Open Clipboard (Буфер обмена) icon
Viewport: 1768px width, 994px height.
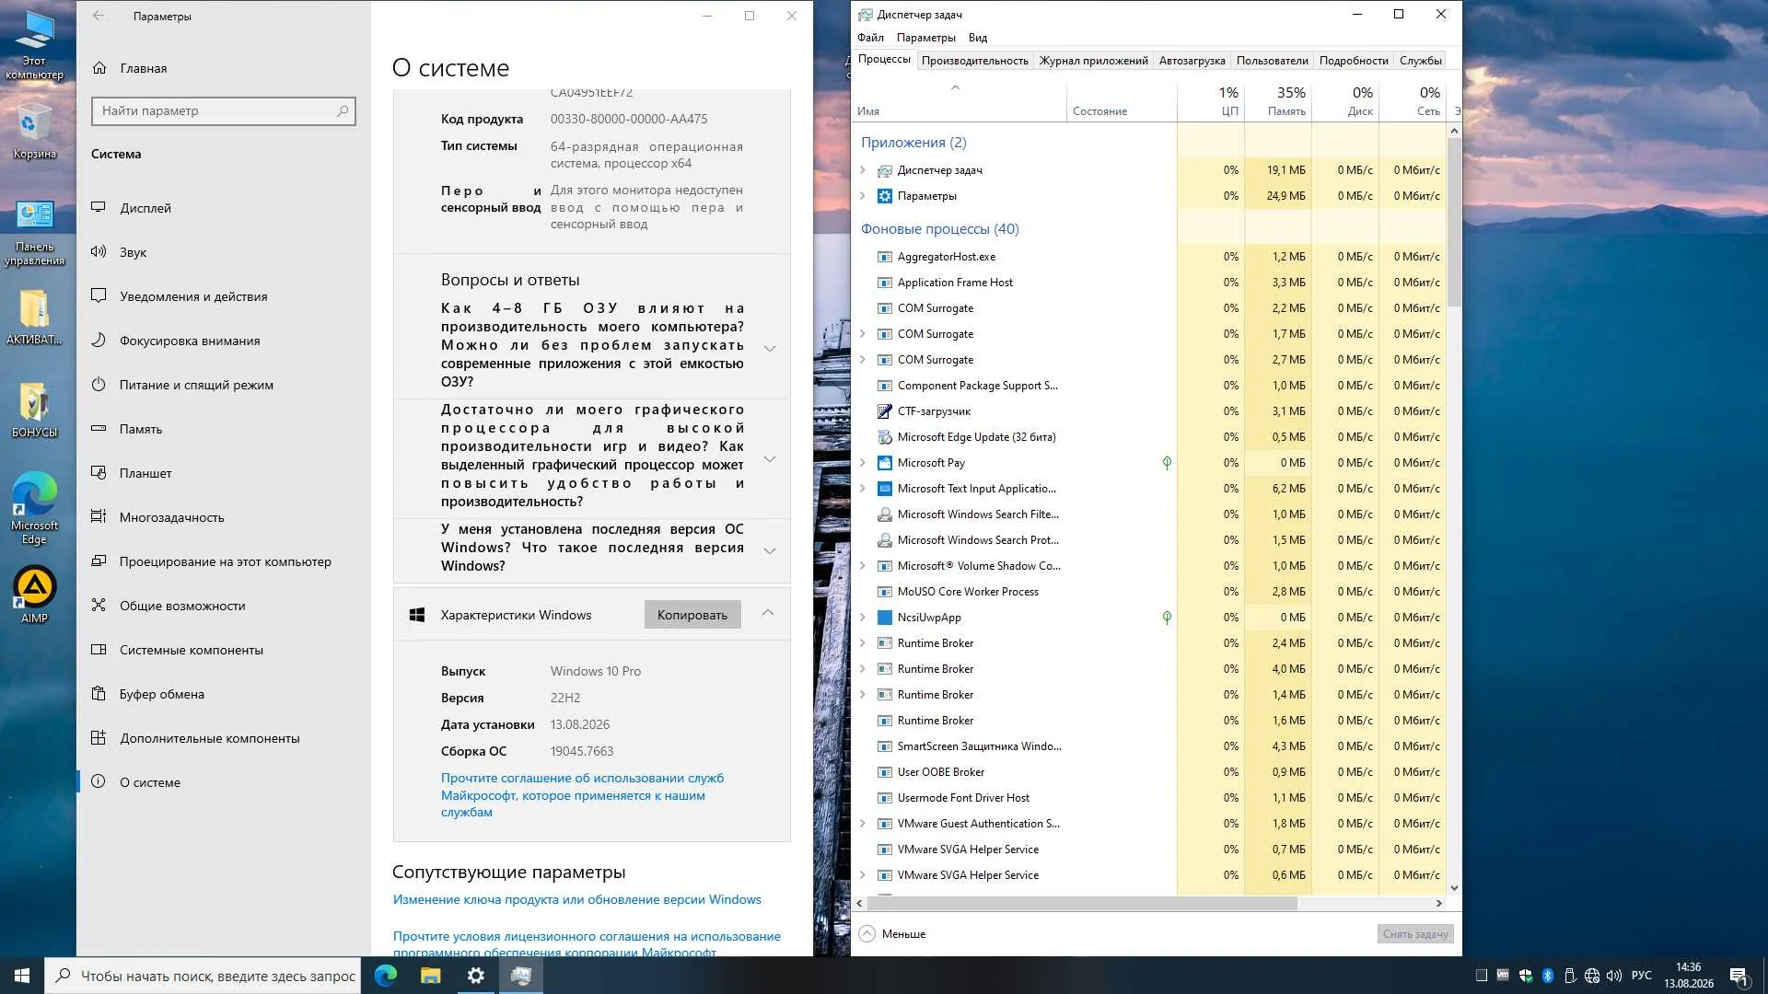click(x=99, y=693)
